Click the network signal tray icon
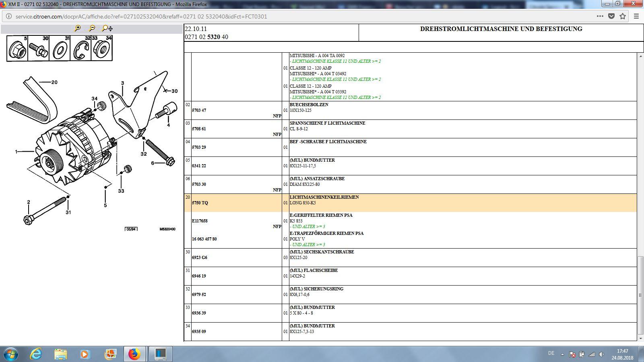 [x=592, y=354]
